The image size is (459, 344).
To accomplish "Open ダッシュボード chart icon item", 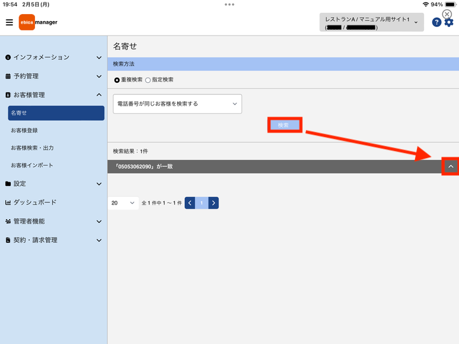I will tap(31, 202).
